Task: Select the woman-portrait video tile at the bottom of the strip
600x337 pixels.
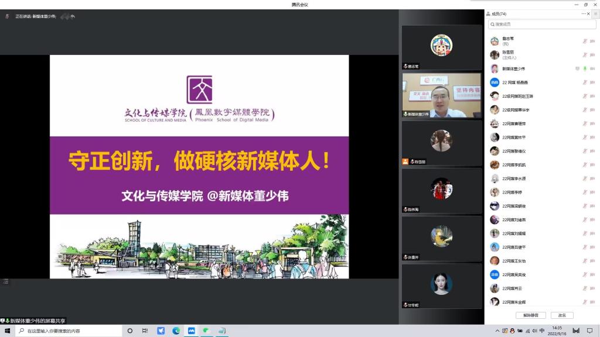Action: click(442, 286)
